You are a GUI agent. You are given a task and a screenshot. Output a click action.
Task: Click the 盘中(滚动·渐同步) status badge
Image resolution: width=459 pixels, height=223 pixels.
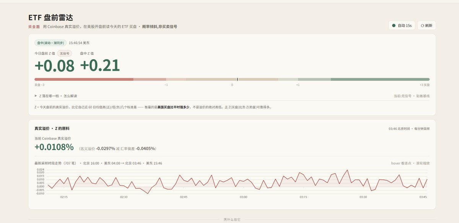(x=50, y=43)
